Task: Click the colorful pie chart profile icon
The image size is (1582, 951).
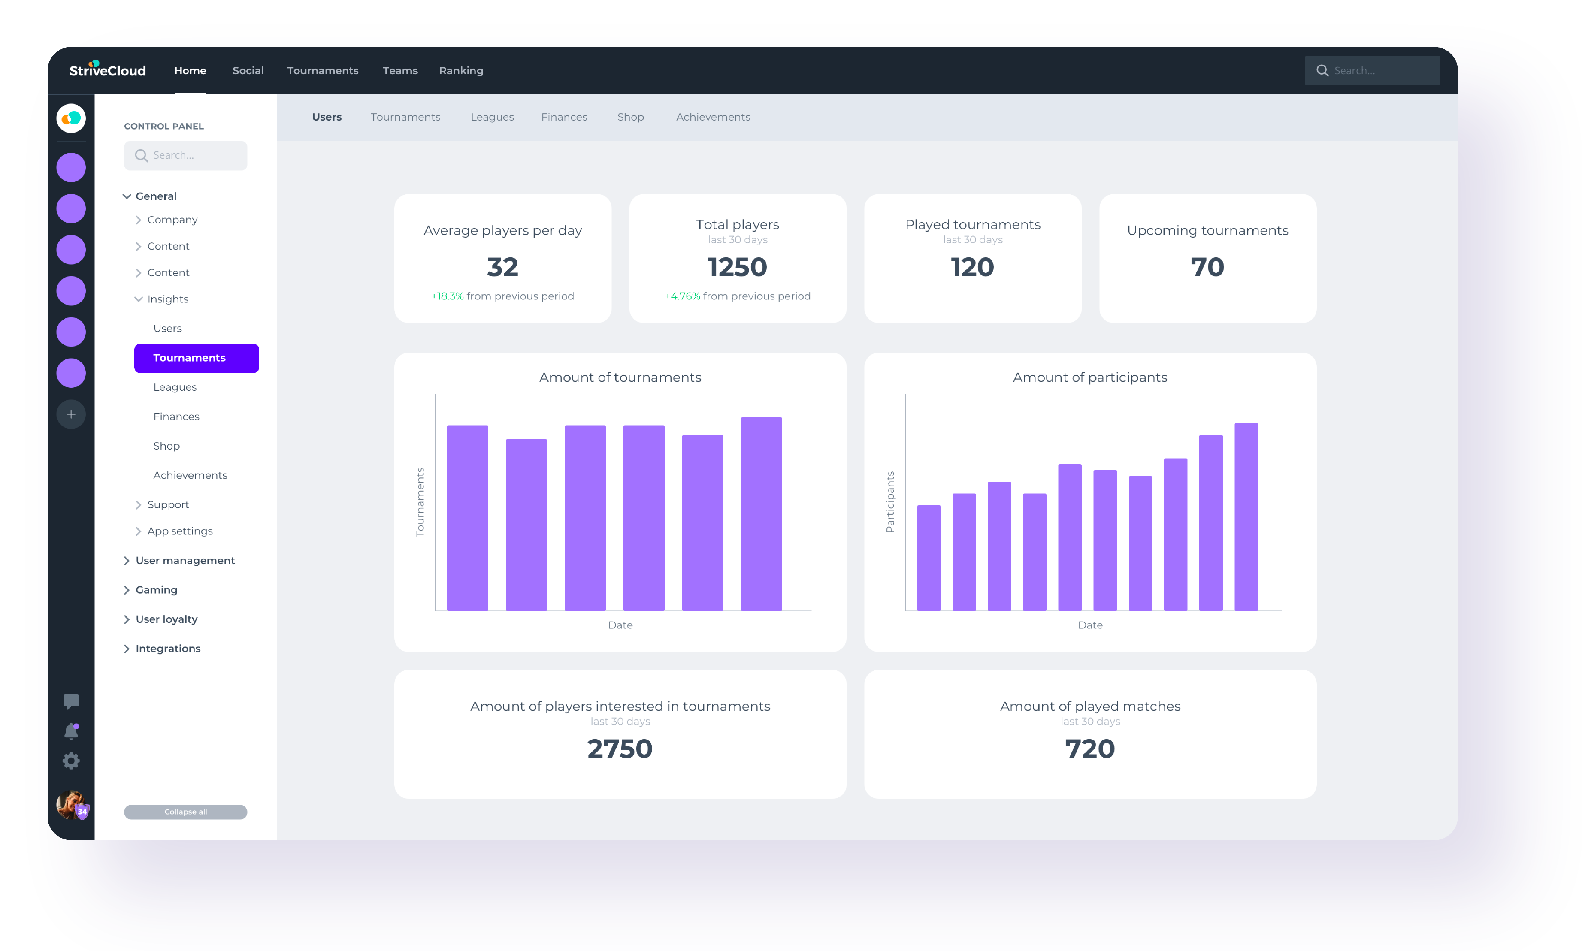Action: tap(71, 118)
